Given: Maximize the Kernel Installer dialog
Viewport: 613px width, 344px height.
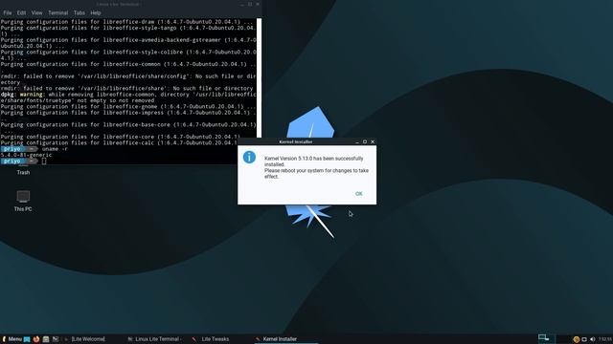Looking at the screenshot, I should (365, 141).
